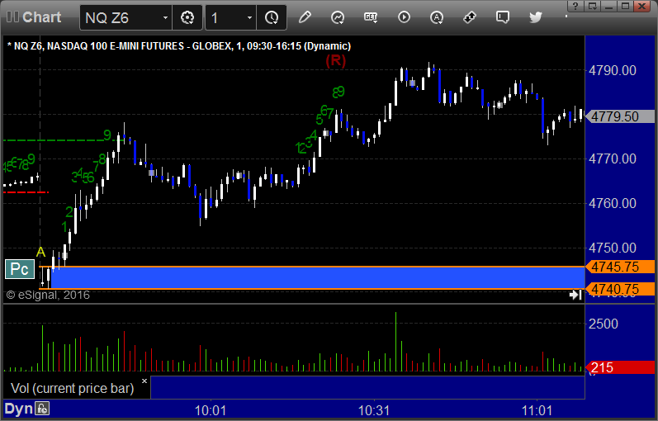Click the formula icon beside Dyn
The height and width of the screenshot is (421, 658).
coord(42,408)
